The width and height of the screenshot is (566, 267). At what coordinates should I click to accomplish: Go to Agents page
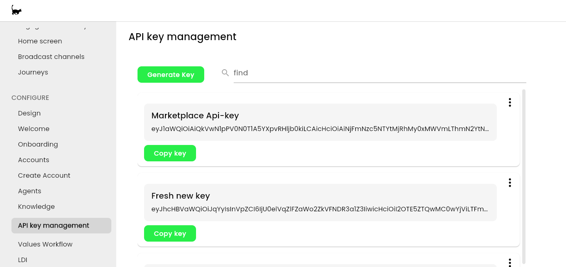[x=29, y=191]
